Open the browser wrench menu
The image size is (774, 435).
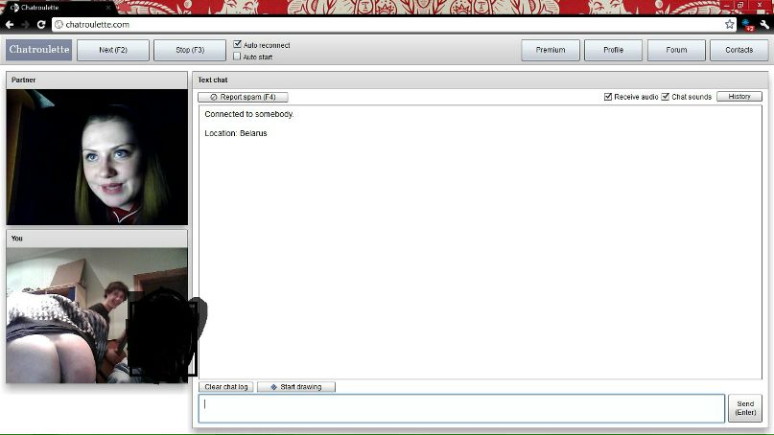[764, 24]
